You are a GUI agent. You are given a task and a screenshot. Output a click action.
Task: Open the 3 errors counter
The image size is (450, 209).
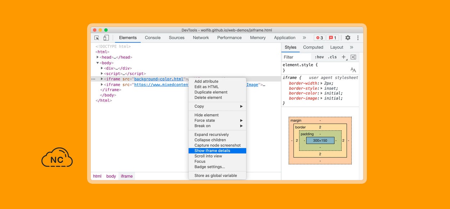319,38
